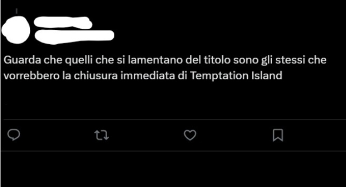This screenshot has width=346, height=187.
Task: Click the word "immediata" in the tweet
Action: coord(148,76)
